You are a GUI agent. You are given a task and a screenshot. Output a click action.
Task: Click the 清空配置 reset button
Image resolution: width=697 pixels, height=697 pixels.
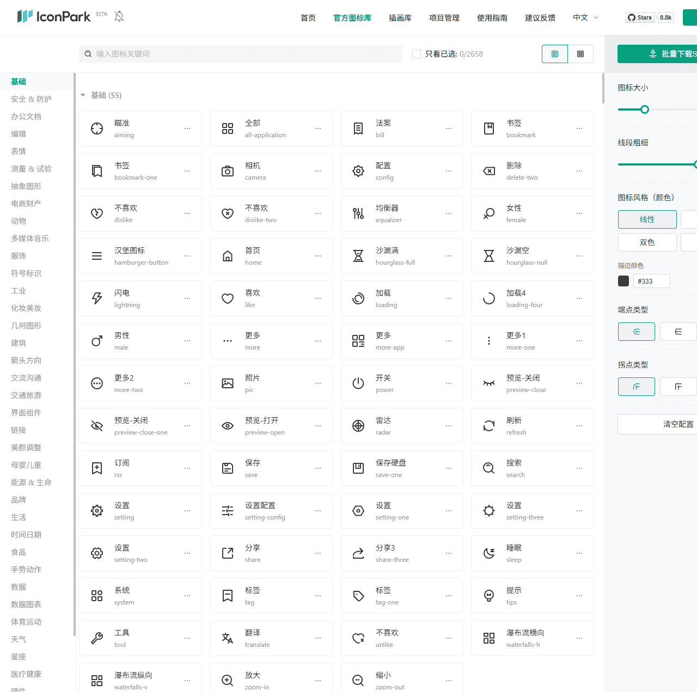pyautogui.click(x=678, y=424)
